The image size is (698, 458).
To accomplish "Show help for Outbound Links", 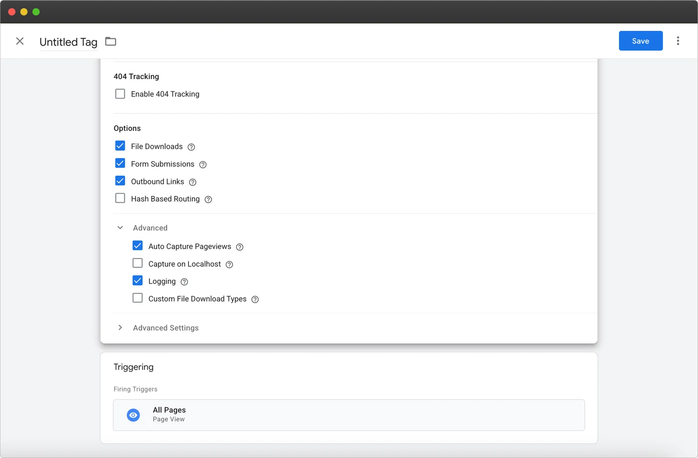I will [x=192, y=182].
